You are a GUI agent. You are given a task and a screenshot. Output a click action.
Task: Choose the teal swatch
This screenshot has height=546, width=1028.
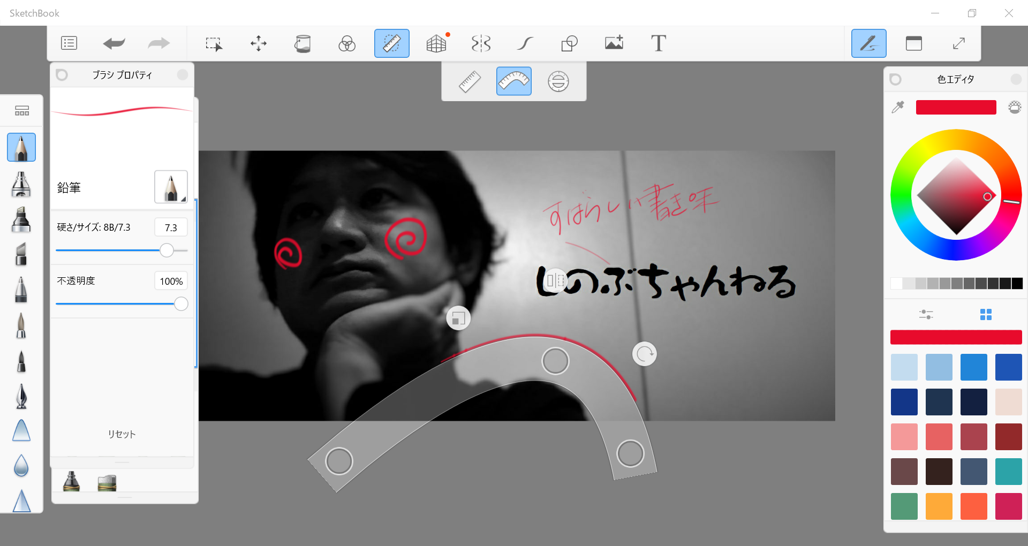point(1009,472)
